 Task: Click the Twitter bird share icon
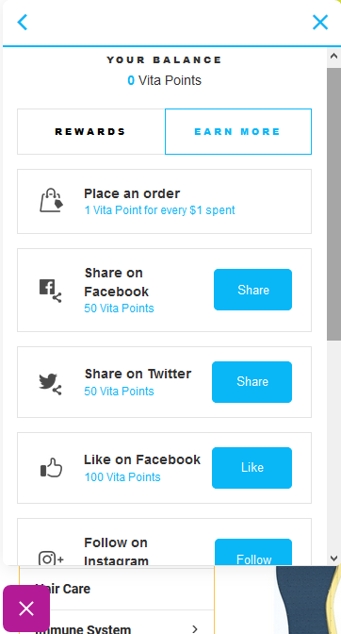click(51, 384)
